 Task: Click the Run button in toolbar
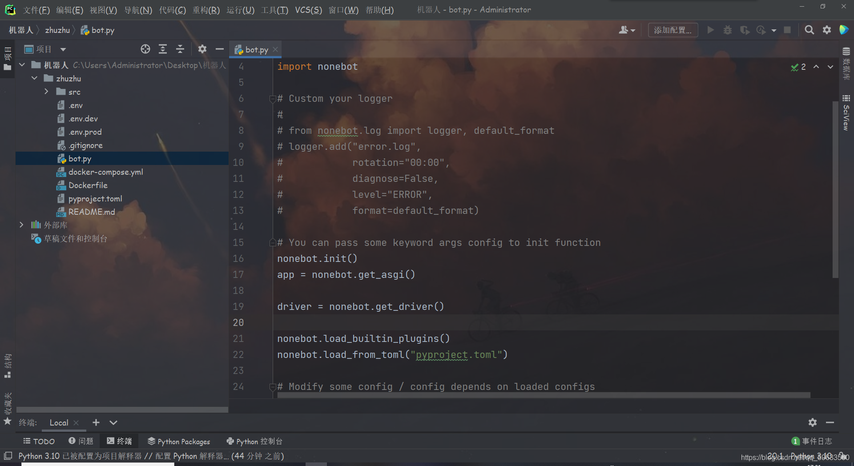710,30
